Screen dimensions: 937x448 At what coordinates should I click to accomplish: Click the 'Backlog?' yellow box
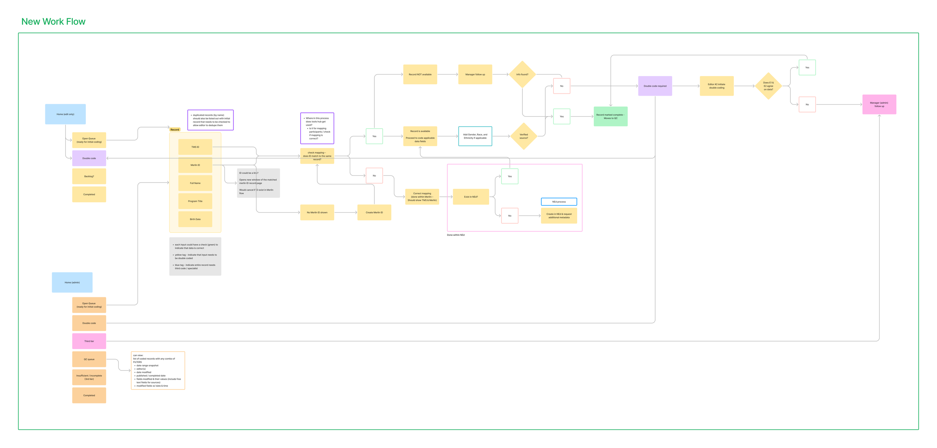click(89, 176)
